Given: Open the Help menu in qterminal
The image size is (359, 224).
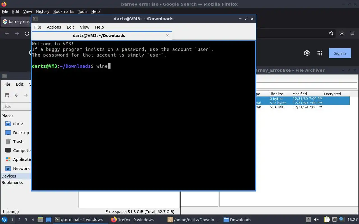Looking at the screenshot, I should (100, 27).
